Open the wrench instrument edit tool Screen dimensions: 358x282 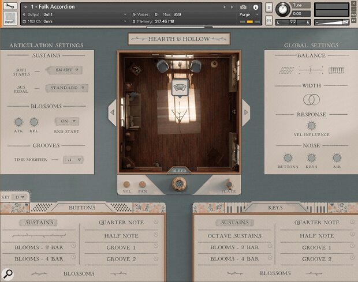point(10,6)
